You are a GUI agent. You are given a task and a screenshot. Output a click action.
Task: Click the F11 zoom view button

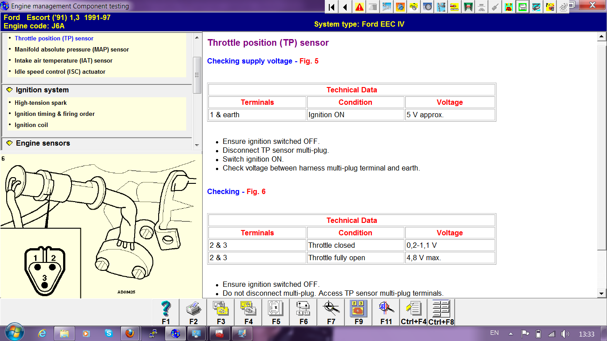[386, 313]
